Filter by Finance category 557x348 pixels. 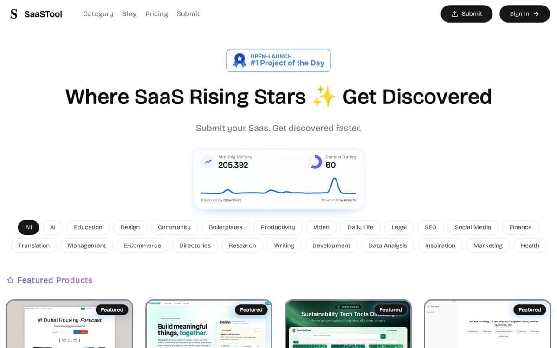(520, 227)
